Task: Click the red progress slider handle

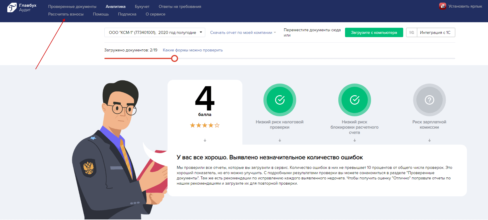Action: click(x=175, y=58)
